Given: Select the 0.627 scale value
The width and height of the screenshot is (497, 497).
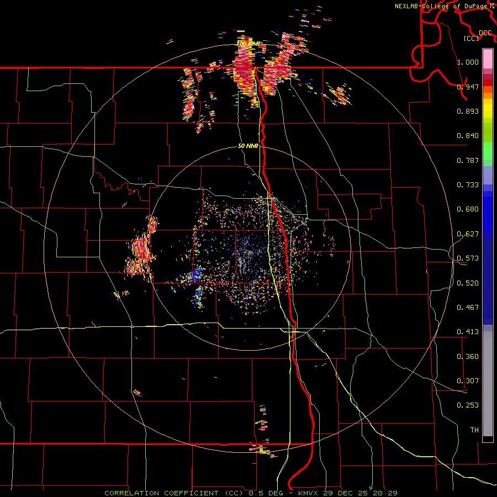Looking at the screenshot, I should tap(468, 234).
